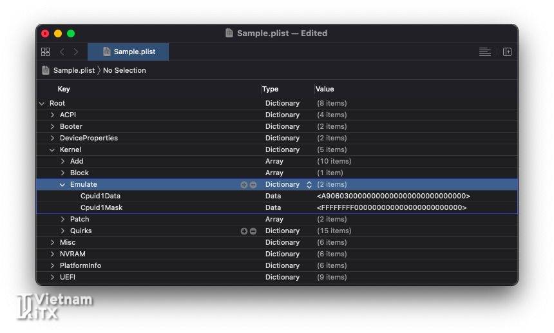This screenshot has width=554, height=333.
Task: Go forward with the right navigation arrow
Action: (76, 52)
